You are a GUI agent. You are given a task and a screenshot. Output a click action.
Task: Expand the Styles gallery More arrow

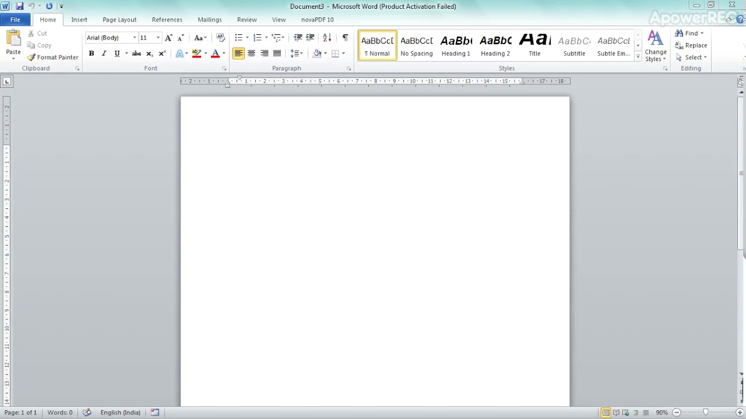(x=638, y=57)
